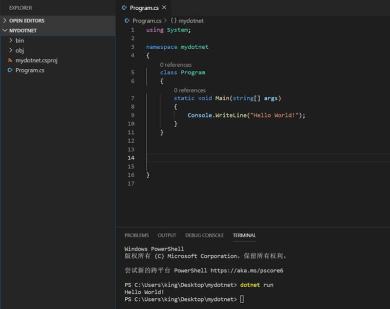Screen dimensions: 390x309
Task: Click Program.cs in the breadcrumb
Action: 147,21
